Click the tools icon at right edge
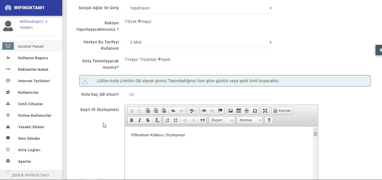 coord(379,50)
